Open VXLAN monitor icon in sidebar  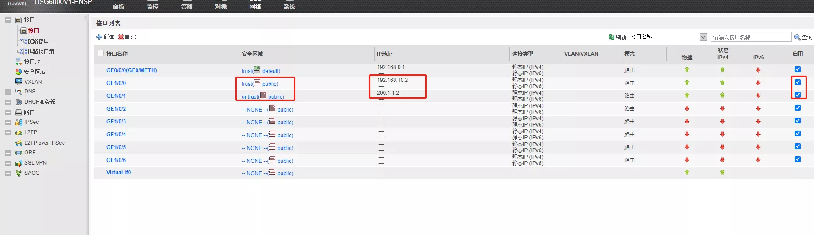(x=19, y=81)
